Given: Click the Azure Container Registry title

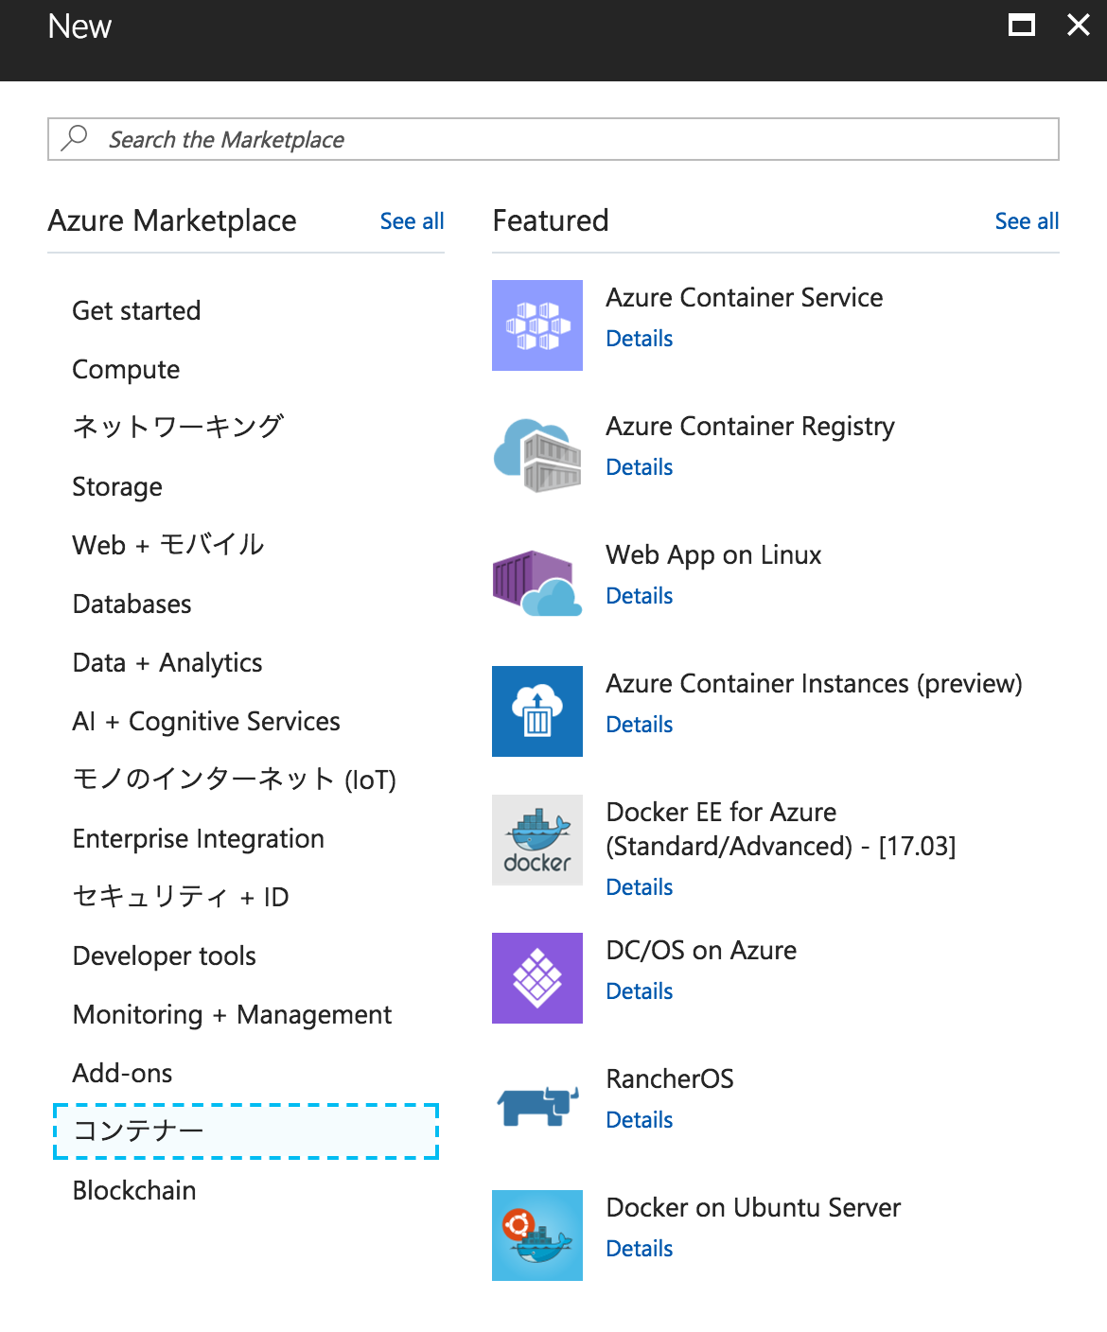Looking at the screenshot, I should (750, 427).
